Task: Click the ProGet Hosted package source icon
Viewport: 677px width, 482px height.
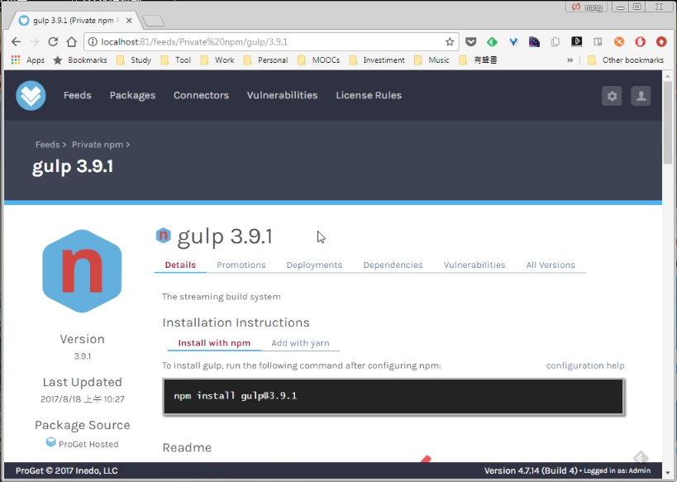Action: coord(51,441)
